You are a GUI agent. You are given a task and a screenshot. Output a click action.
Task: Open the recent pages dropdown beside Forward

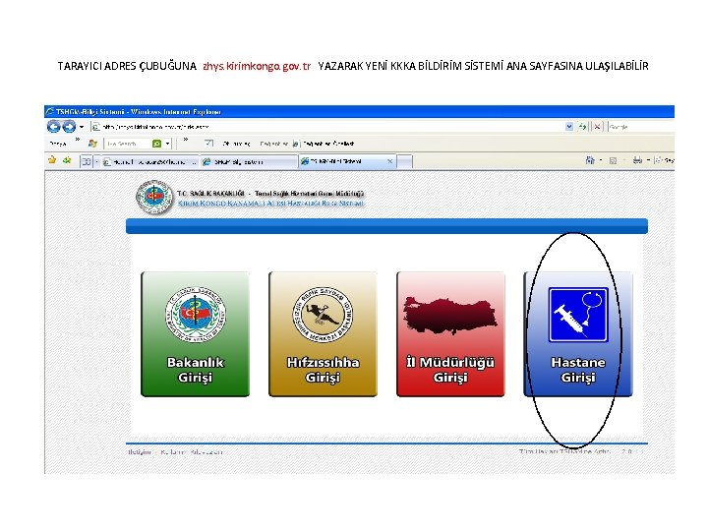82,127
